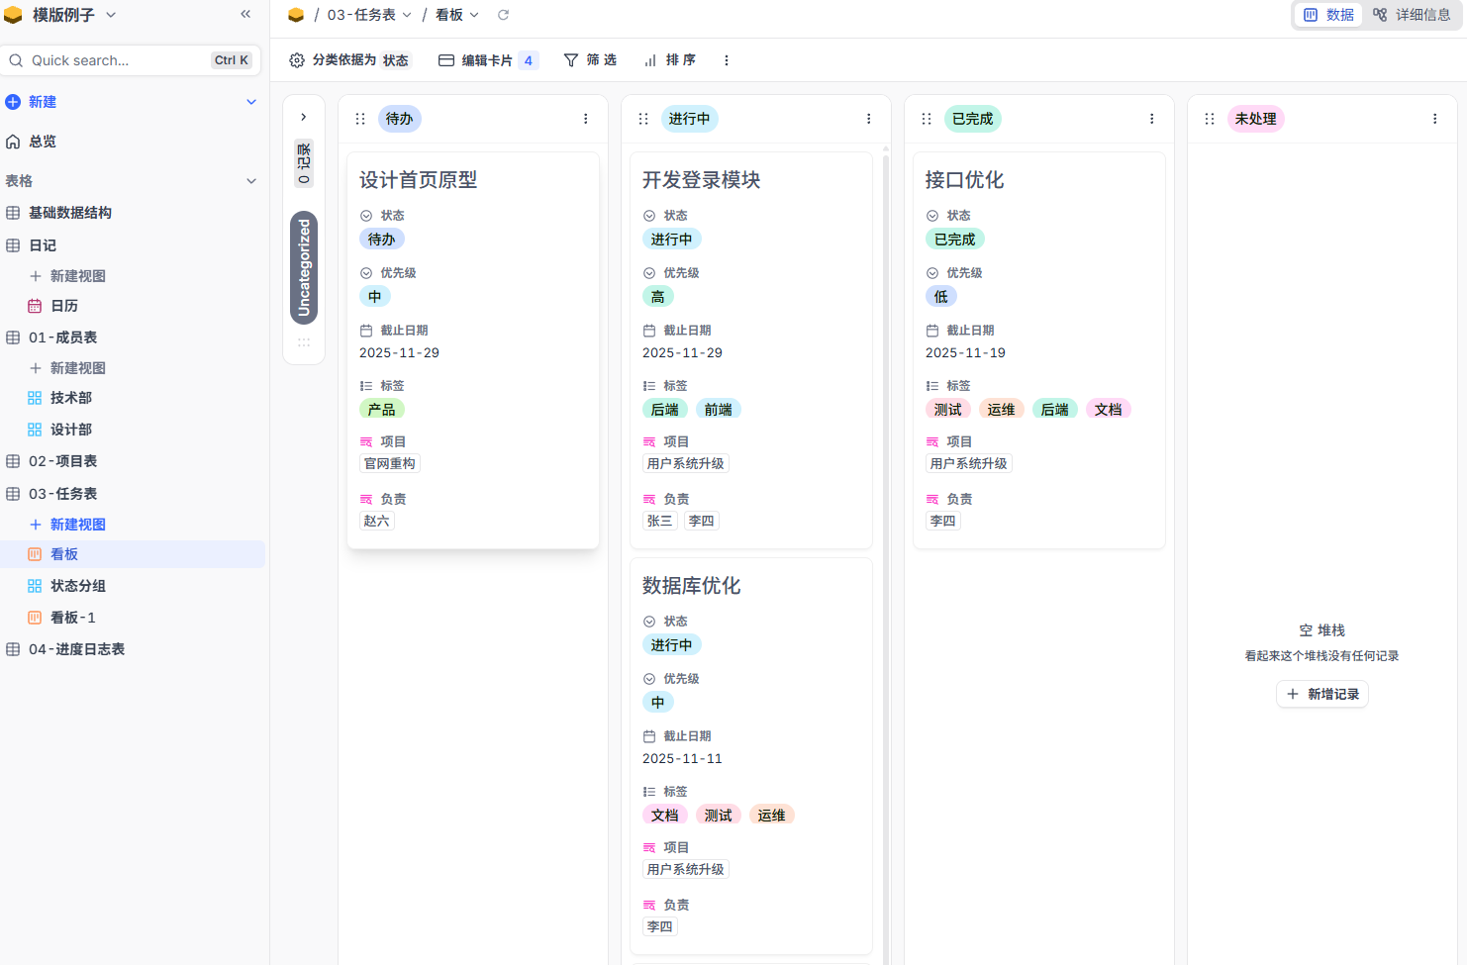Viewport: 1467px width, 965px height.
Task: Open the 筛选 filter tool
Action: 590,60
